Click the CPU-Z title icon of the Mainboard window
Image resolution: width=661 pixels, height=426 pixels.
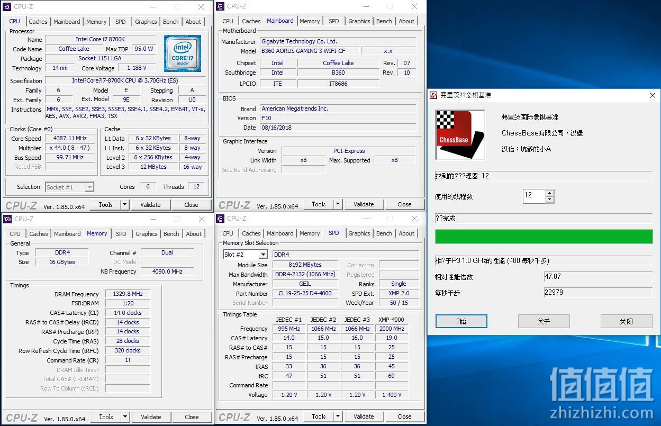pyautogui.click(x=221, y=6)
